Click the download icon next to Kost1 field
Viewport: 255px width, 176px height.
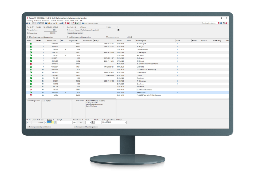coord(93,122)
